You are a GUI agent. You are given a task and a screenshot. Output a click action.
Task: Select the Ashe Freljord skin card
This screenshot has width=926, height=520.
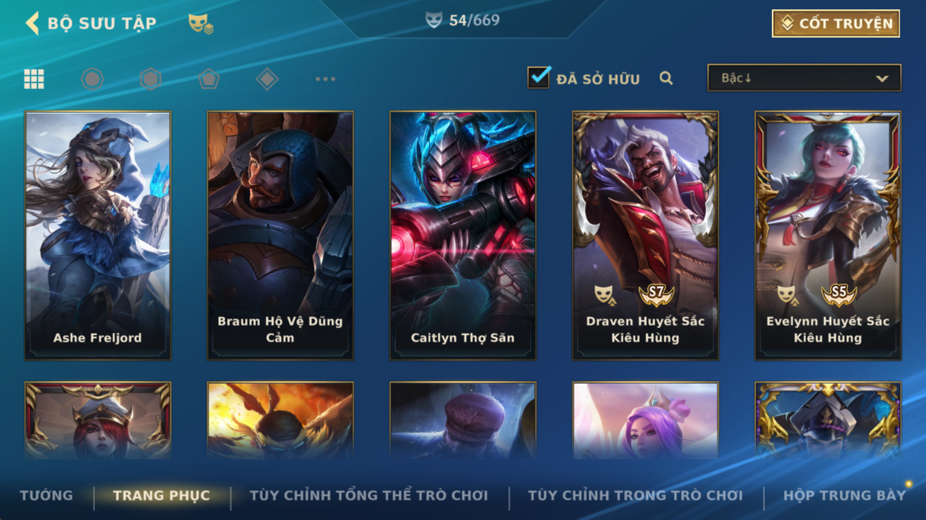click(98, 236)
